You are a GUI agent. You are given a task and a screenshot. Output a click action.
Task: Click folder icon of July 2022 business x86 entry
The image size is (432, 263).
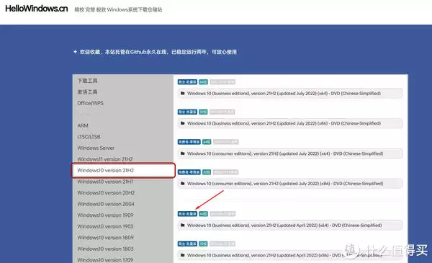182,123
